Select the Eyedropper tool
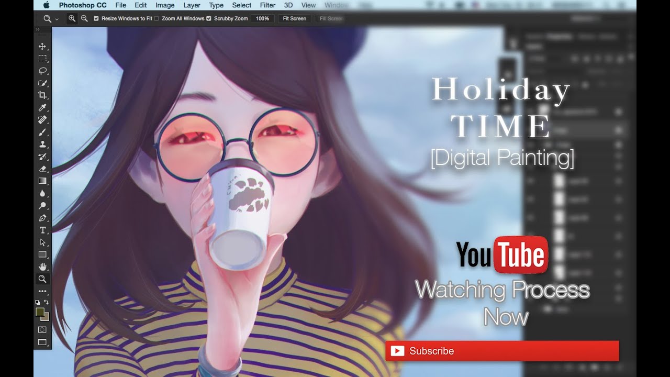Viewport: 670px width, 377px height. pyautogui.click(x=42, y=107)
